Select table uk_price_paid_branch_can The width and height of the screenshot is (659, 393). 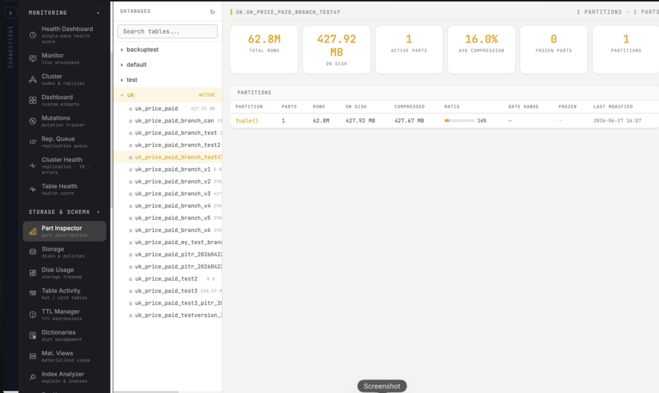point(168,120)
